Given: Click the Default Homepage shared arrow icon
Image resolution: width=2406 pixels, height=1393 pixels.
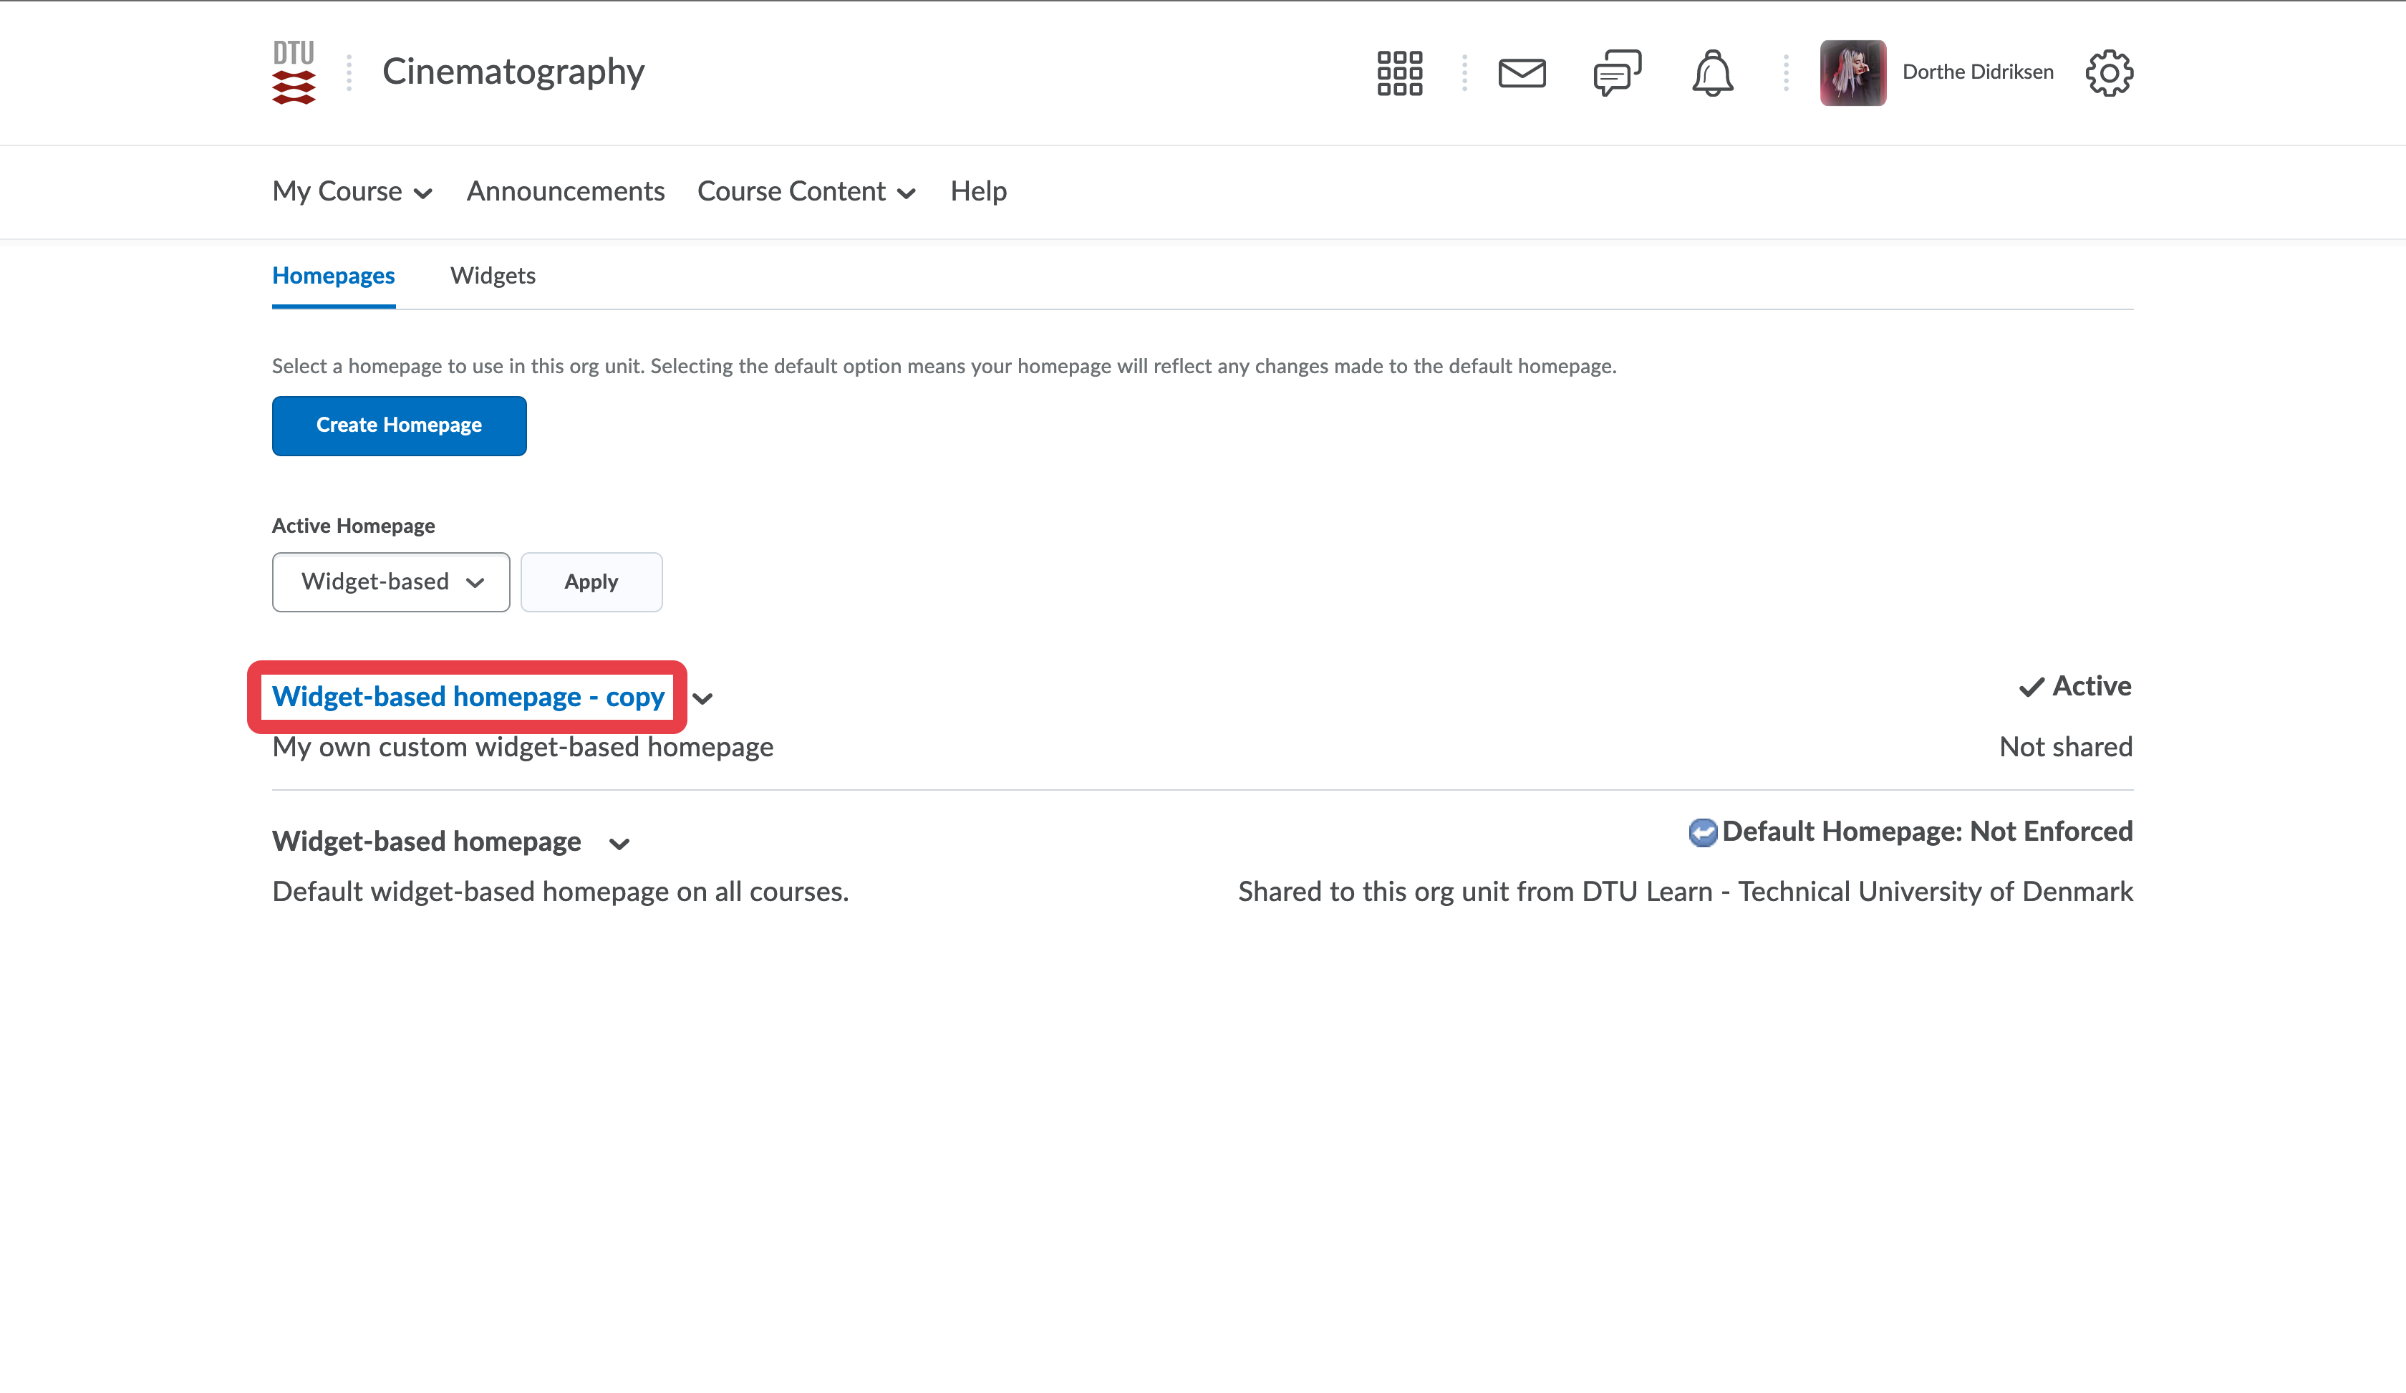Looking at the screenshot, I should 1701,832.
